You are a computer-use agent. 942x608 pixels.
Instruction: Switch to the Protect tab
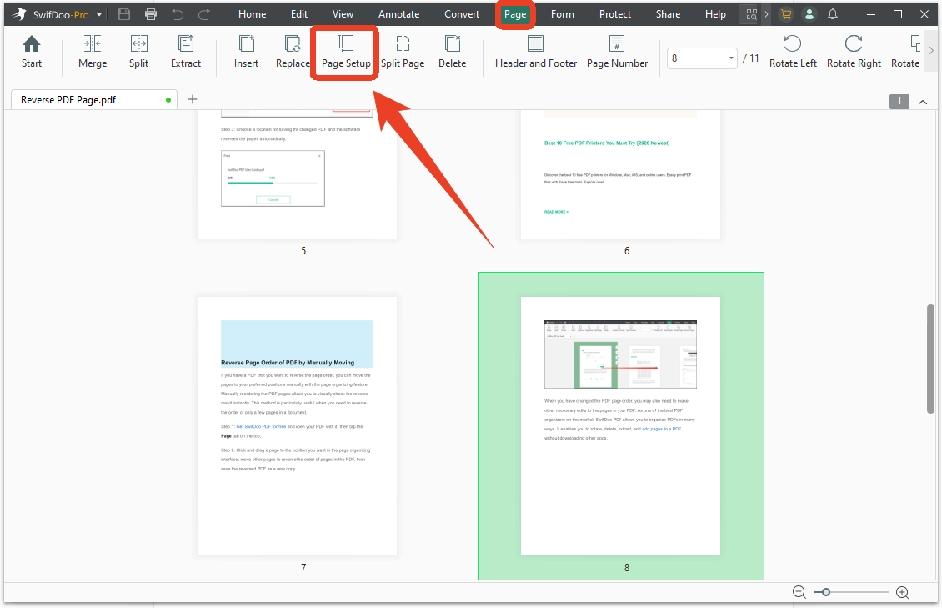click(615, 14)
